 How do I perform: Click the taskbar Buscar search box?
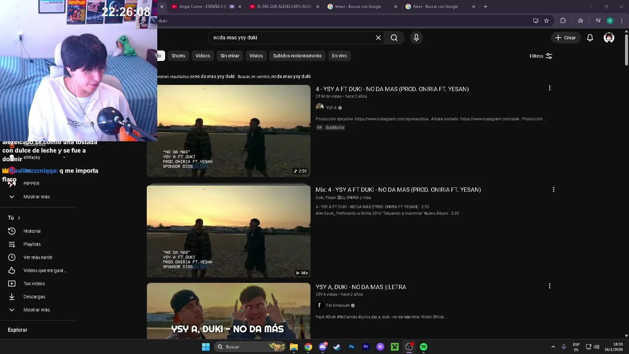[251, 347]
